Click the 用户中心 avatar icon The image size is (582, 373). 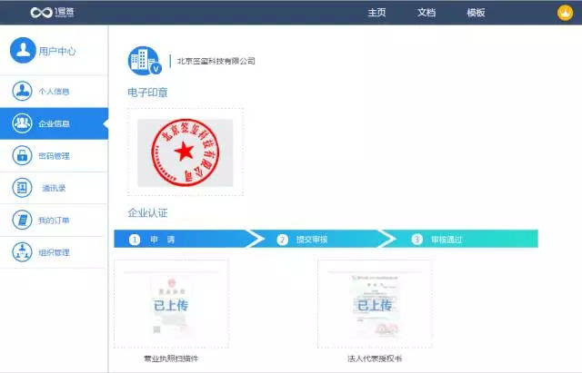[x=23, y=50]
